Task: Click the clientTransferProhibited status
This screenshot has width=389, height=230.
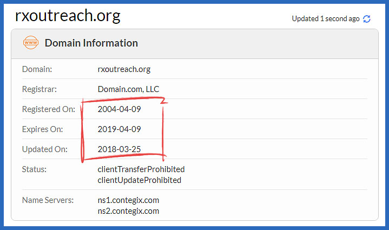Action: tap(141, 169)
